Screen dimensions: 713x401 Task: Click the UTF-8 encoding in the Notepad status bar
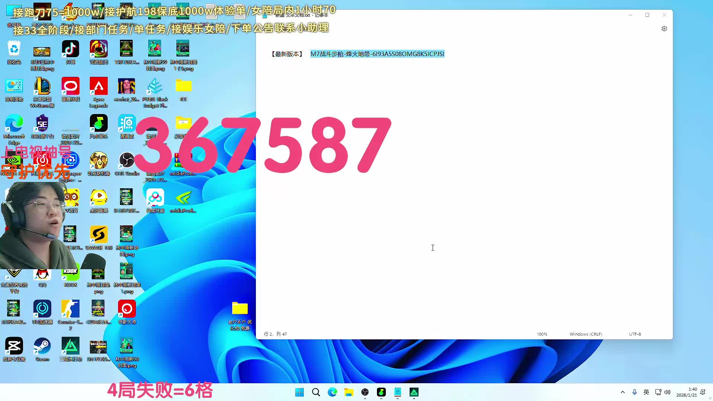pos(635,334)
